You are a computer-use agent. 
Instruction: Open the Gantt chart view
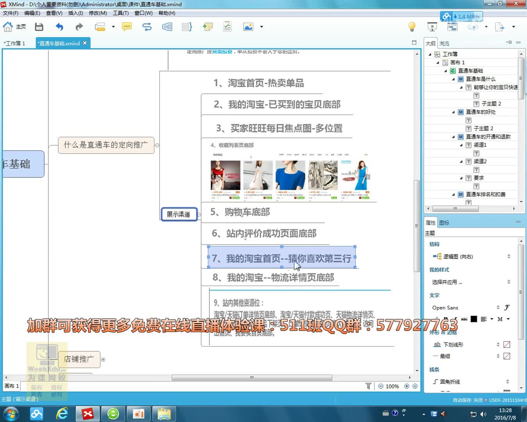(452, 27)
